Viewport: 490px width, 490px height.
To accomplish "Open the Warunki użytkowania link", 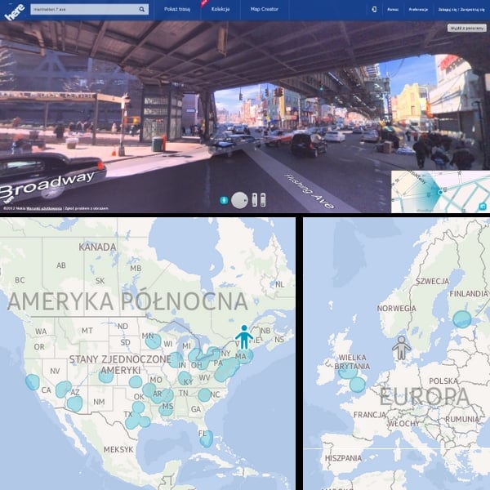I will [44, 208].
